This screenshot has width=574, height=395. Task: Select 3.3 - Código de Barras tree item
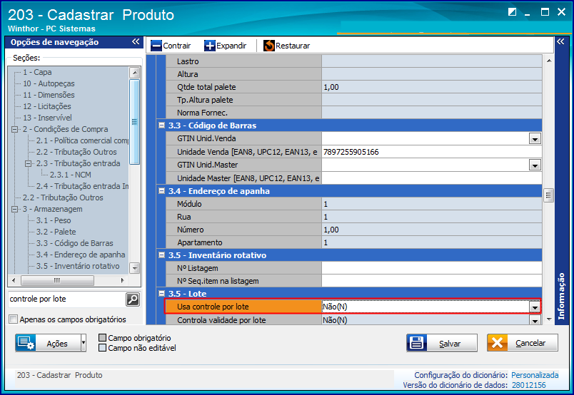pyautogui.click(x=75, y=243)
